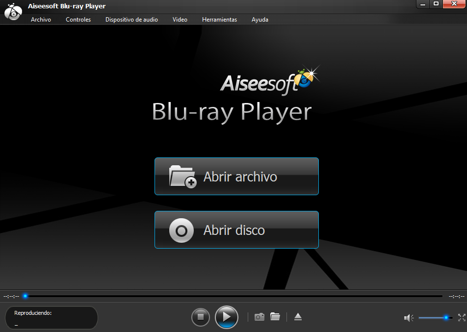Open the folder icon in control bar
The height and width of the screenshot is (332, 467).
pos(275,316)
